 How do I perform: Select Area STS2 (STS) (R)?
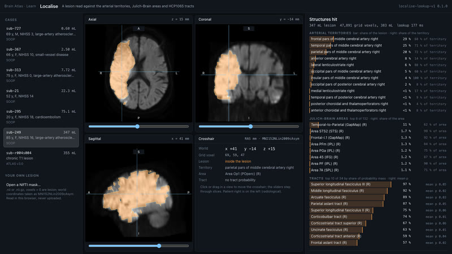(377, 131)
